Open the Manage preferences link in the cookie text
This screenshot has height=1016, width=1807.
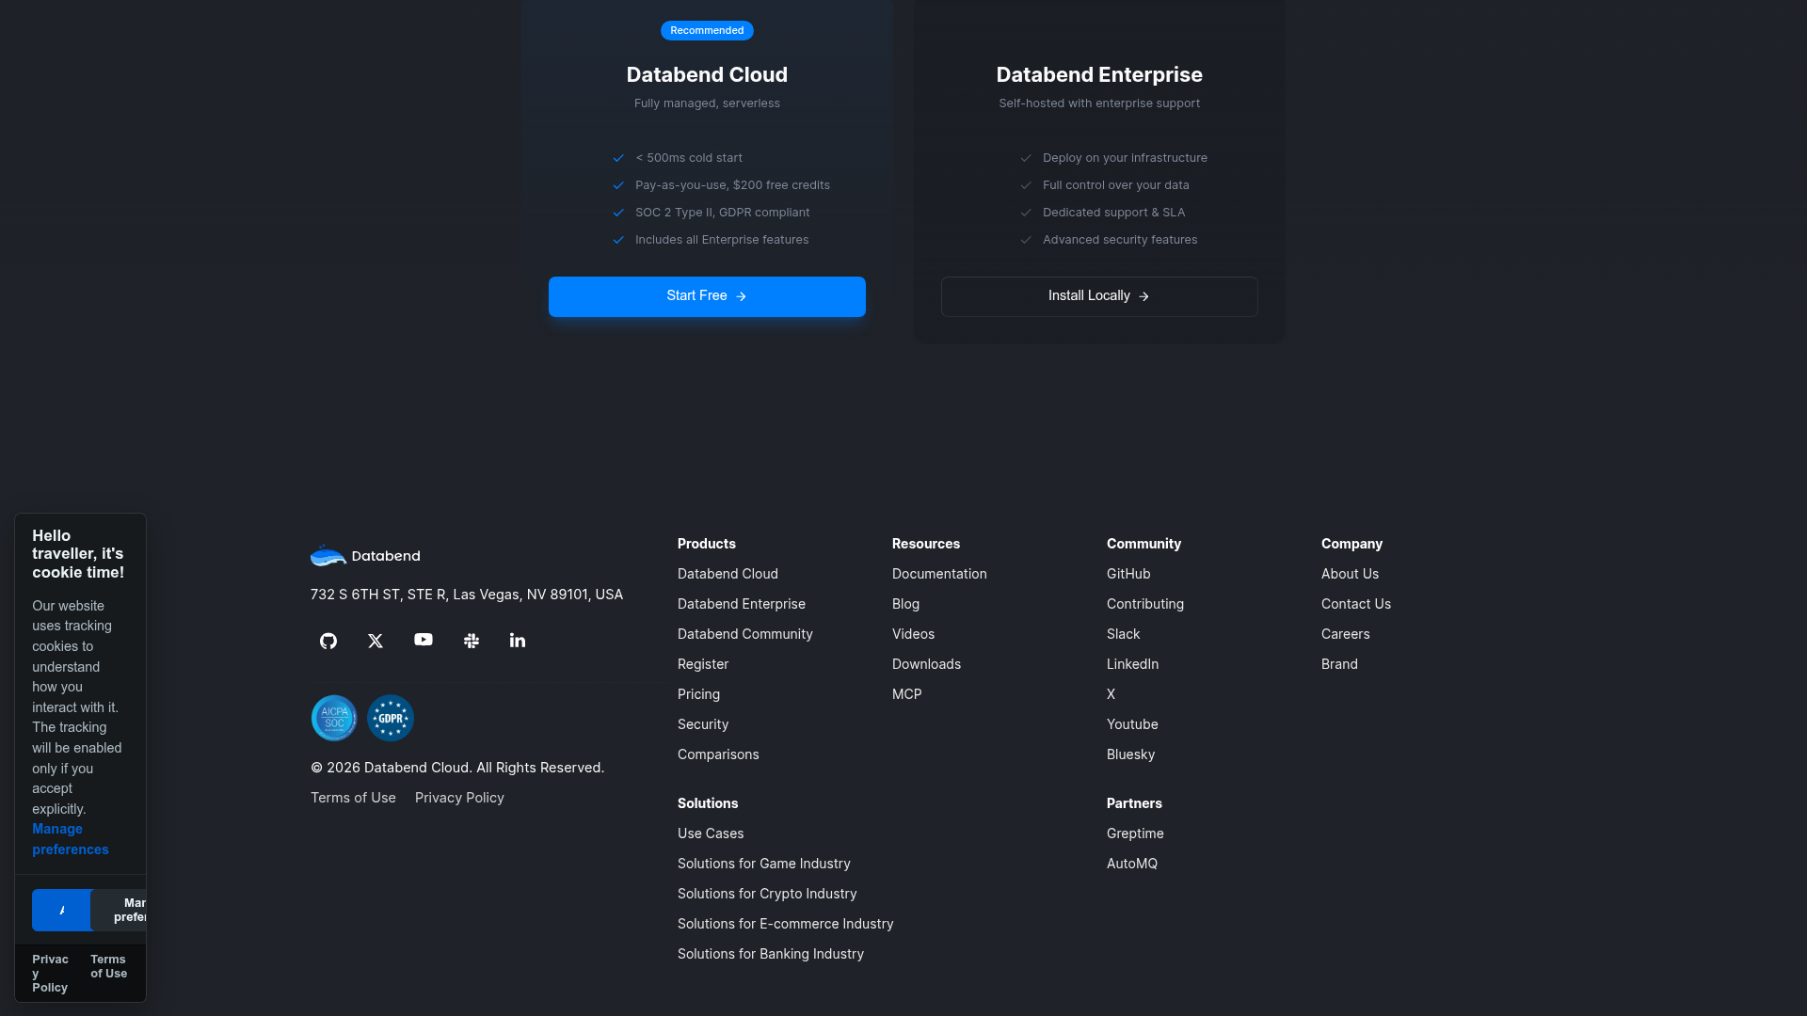70,839
